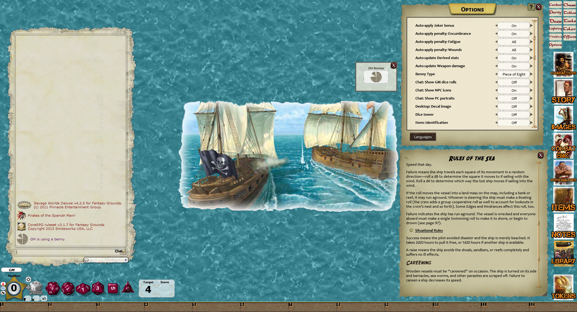Open the Combat Enc. sidebar icon
The width and height of the screenshot is (577, 312).
click(x=563, y=146)
